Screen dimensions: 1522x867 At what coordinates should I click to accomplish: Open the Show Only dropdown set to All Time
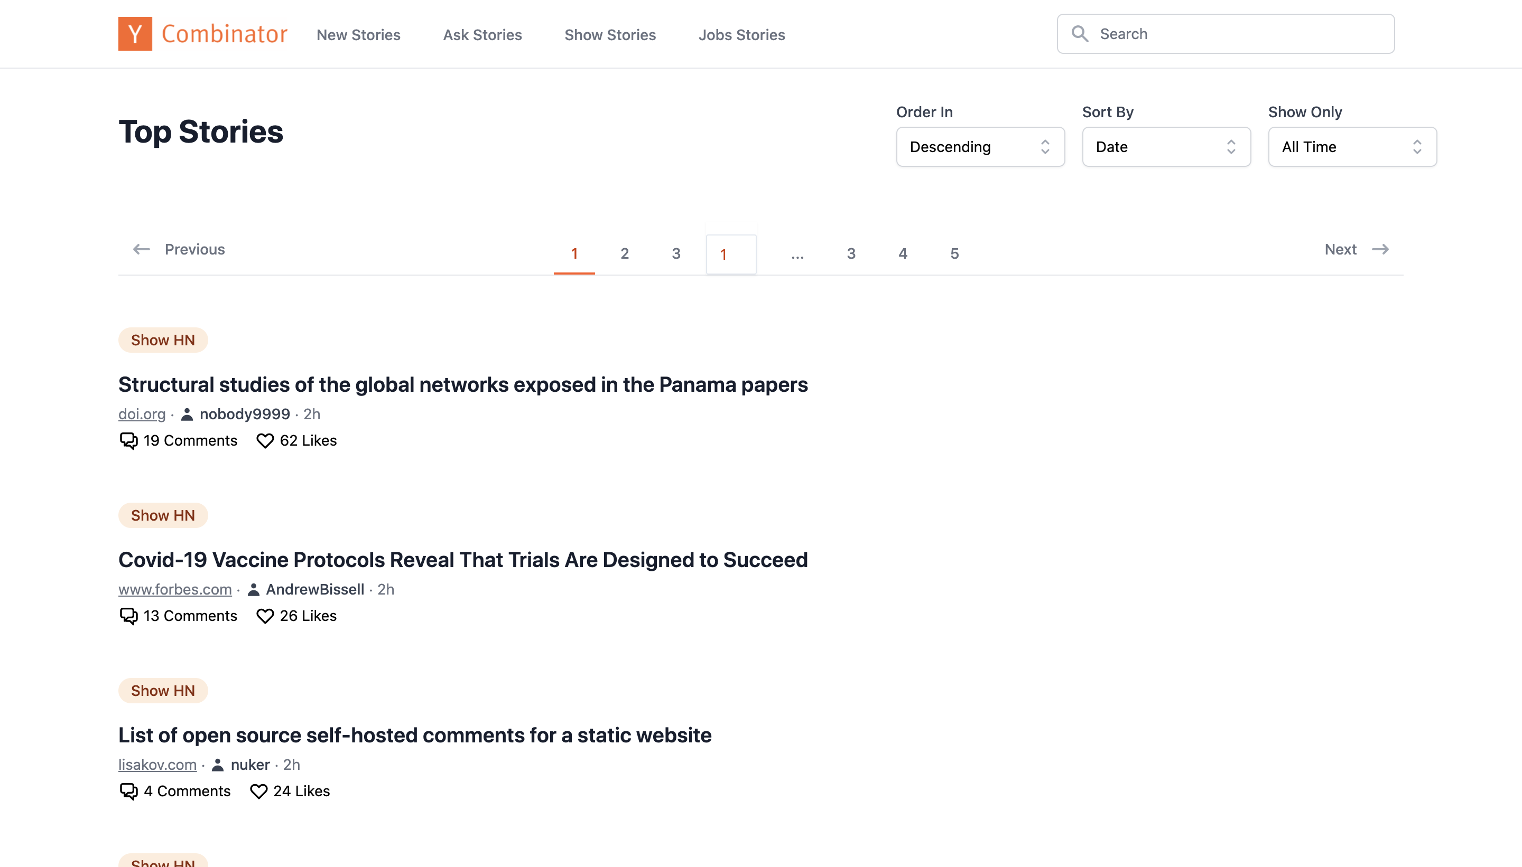(1351, 146)
